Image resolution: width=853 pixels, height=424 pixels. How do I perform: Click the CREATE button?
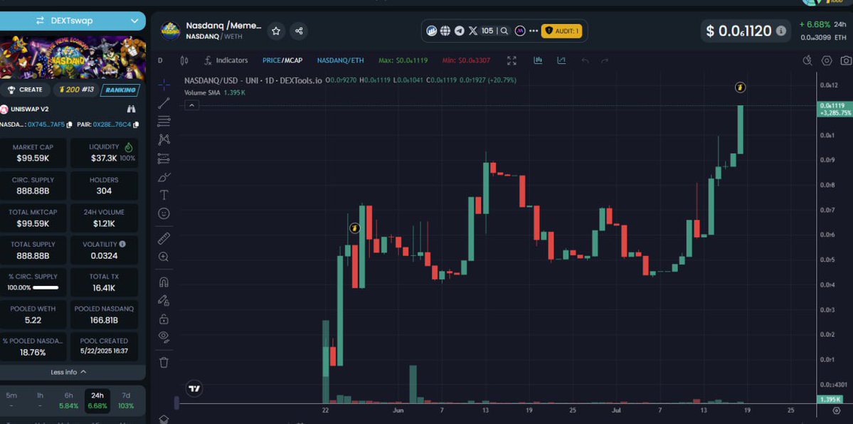pyautogui.click(x=25, y=90)
